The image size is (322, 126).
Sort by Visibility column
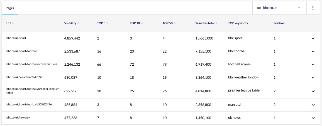point(72,23)
